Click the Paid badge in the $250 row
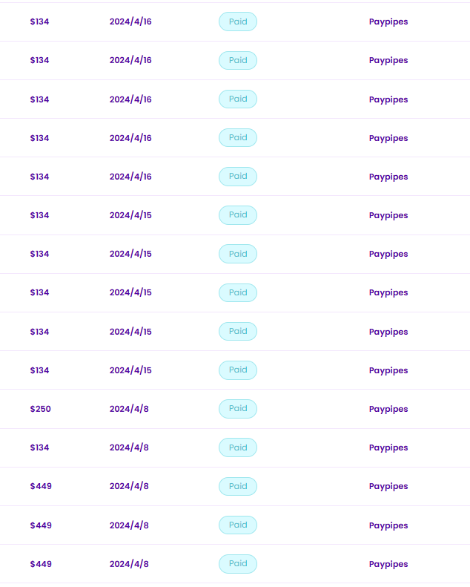The height and width of the screenshot is (587, 470). click(238, 409)
